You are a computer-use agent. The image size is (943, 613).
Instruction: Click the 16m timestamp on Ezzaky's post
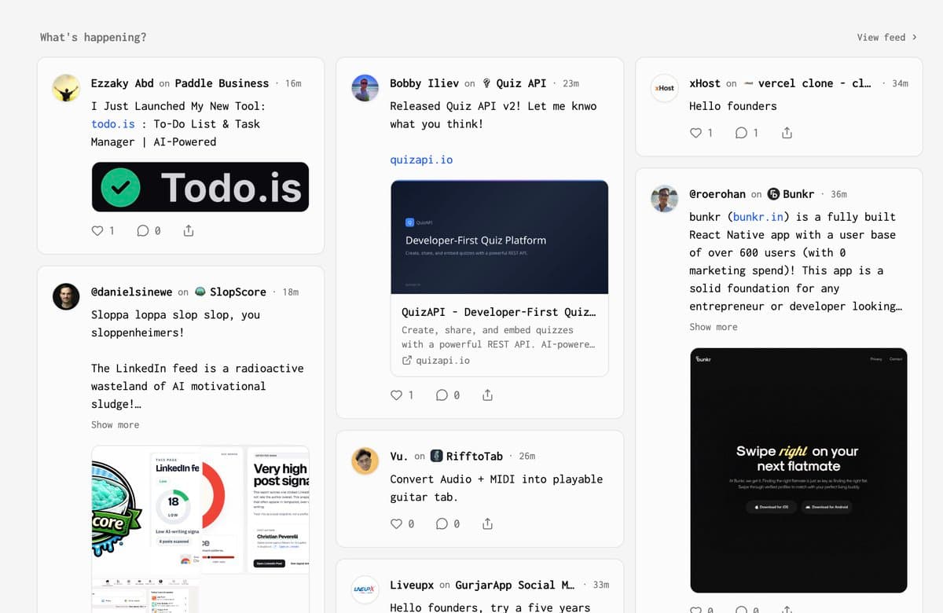coord(293,83)
